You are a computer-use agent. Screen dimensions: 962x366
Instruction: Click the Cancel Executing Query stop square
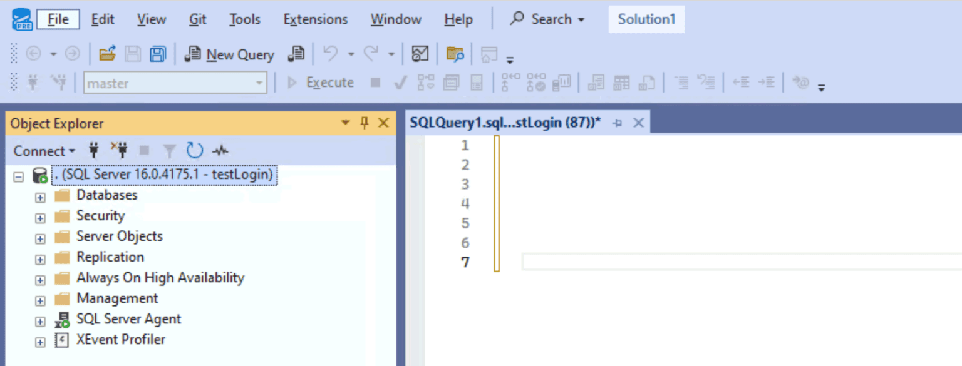tap(375, 82)
